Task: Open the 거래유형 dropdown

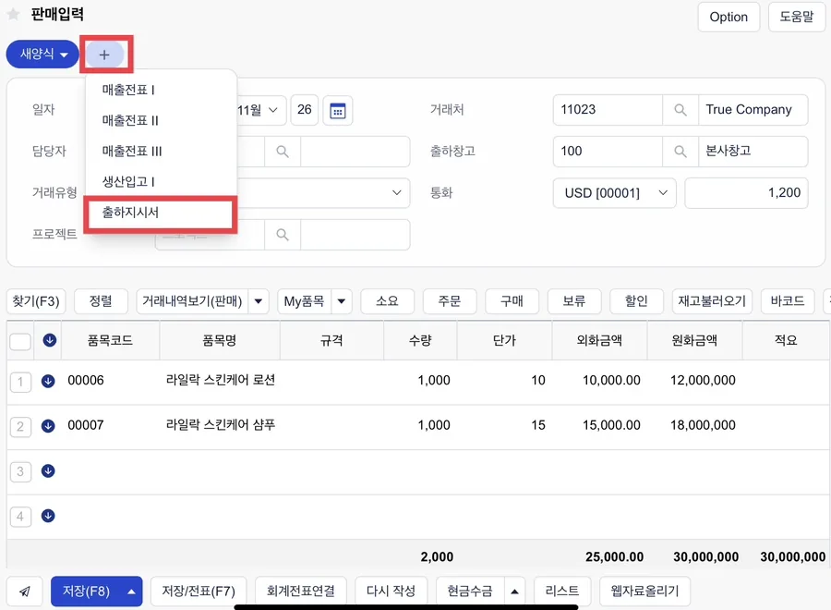Action: [323, 192]
